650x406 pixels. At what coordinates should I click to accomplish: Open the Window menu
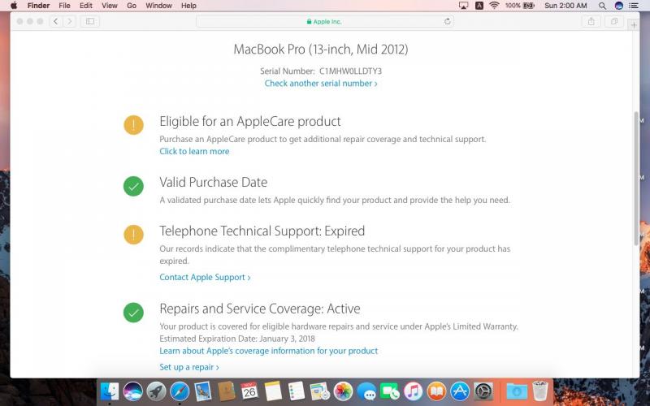coord(158,6)
